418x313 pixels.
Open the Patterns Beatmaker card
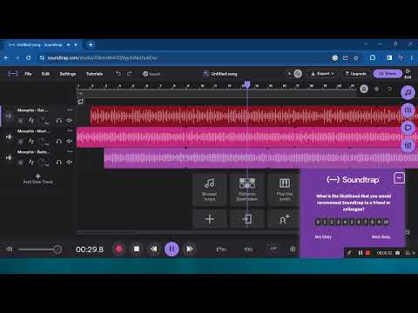click(247, 190)
